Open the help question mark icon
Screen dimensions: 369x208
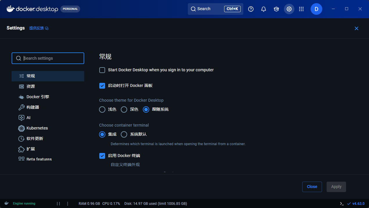point(251,9)
